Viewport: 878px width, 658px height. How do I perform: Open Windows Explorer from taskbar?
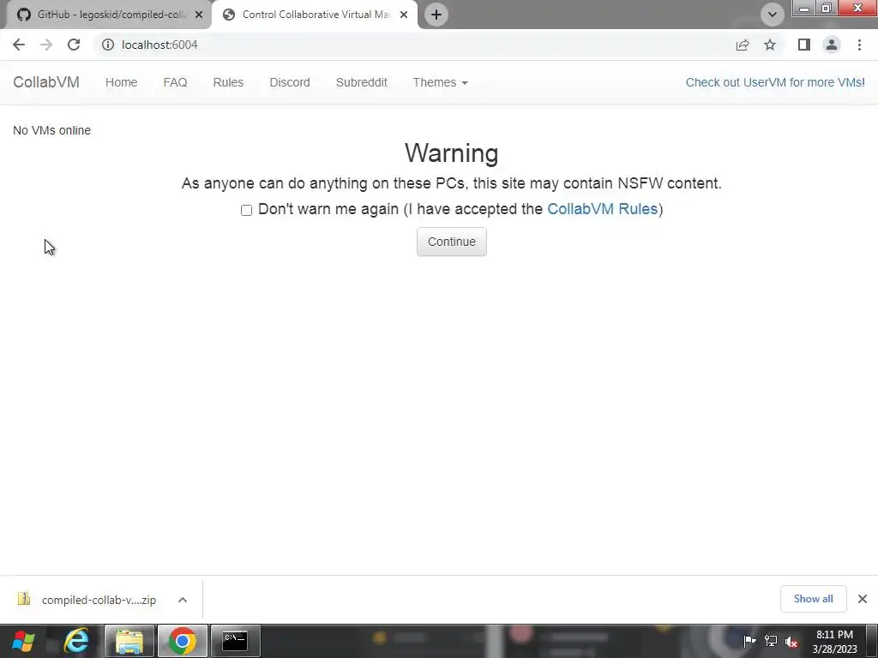pyautogui.click(x=129, y=641)
